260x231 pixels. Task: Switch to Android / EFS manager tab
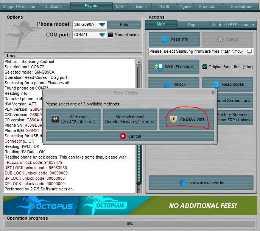click(233, 25)
